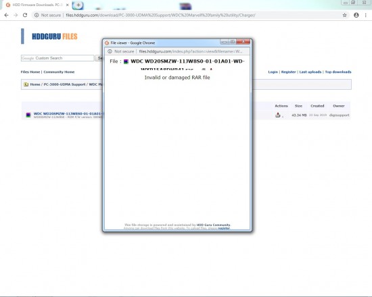Click the WDC WD20SMZW filename in File viewer

187,61
